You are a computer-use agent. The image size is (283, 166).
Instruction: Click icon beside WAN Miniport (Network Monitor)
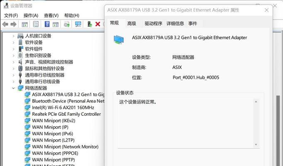click(x=27, y=146)
